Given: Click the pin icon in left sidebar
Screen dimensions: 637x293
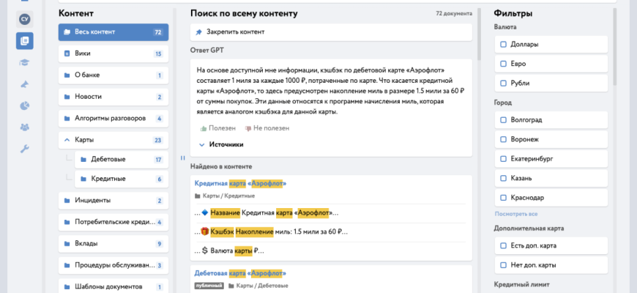Looking at the screenshot, I should (24, 84).
